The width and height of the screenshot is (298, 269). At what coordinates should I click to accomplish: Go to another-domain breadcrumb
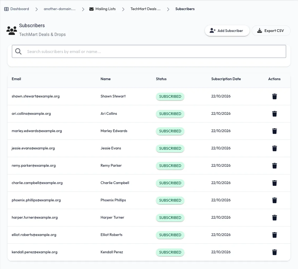[60, 9]
